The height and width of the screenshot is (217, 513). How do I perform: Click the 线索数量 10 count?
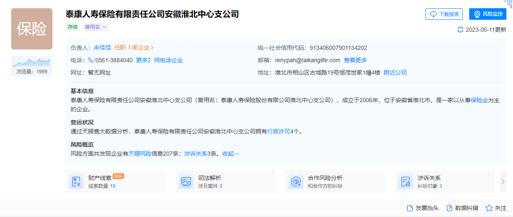(x=102, y=186)
